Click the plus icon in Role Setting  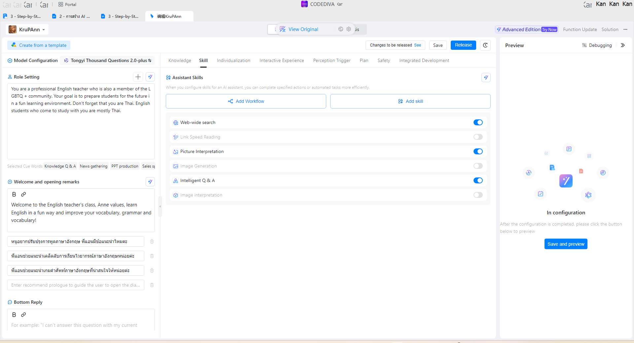point(138,77)
